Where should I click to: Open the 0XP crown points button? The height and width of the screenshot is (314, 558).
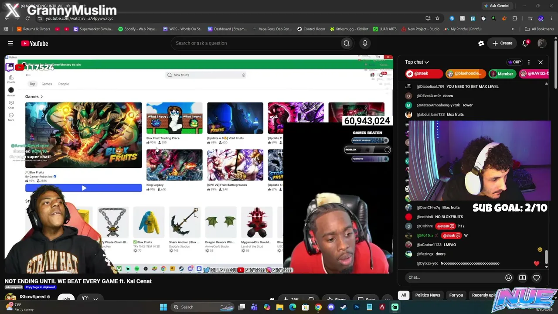coord(515,62)
